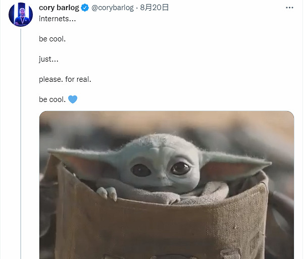The width and height of the screenshot is (304, 259).
Task: Click the blue verified badge
Action: click(85, 8)
